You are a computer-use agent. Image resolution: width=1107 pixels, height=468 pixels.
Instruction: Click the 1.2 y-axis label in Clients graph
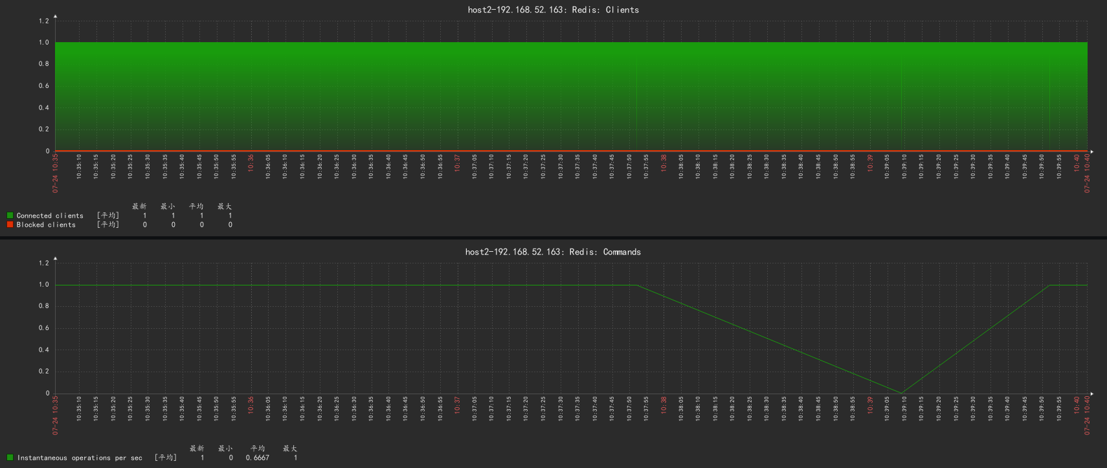click(43, 21)
